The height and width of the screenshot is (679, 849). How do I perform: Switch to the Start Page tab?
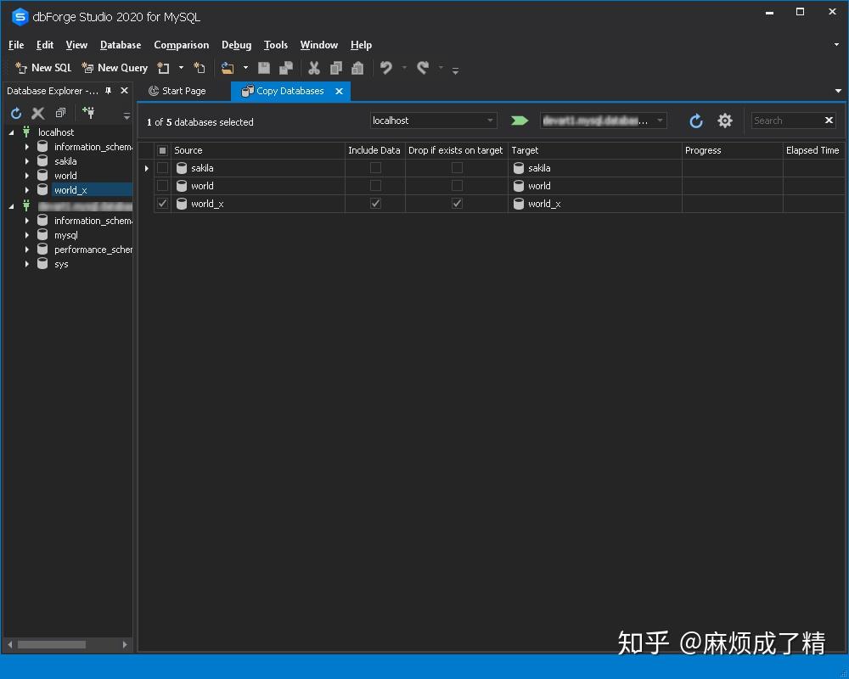tap(181, 91)
